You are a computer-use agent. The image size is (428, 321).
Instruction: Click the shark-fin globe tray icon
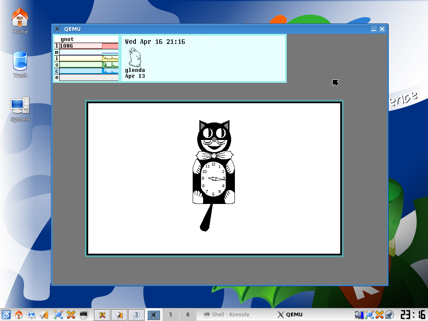pos(390,315)
